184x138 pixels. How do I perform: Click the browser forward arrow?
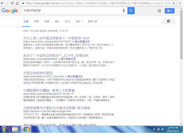coord(7,3)
